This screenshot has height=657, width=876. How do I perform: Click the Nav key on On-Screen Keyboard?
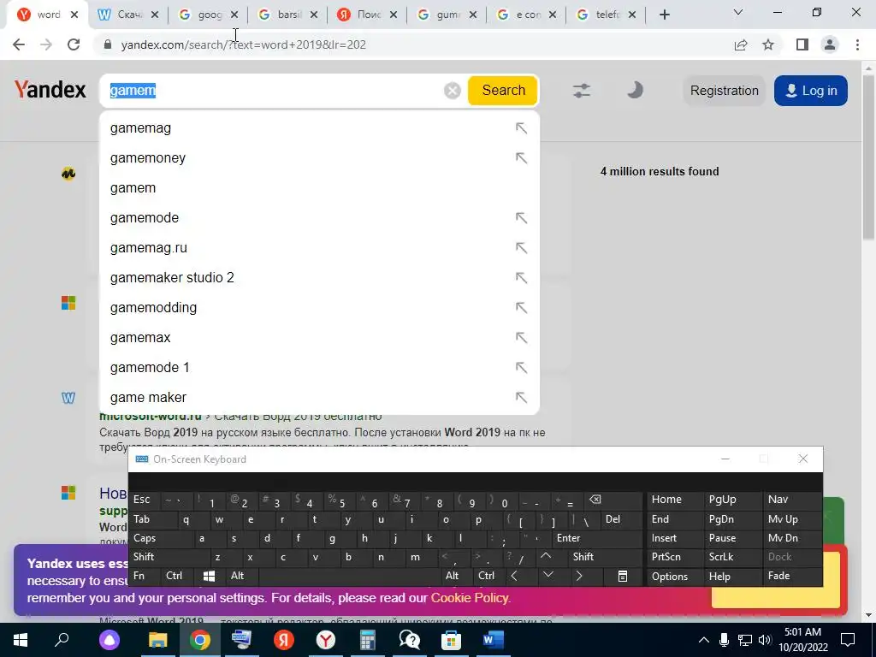(792, 500)
